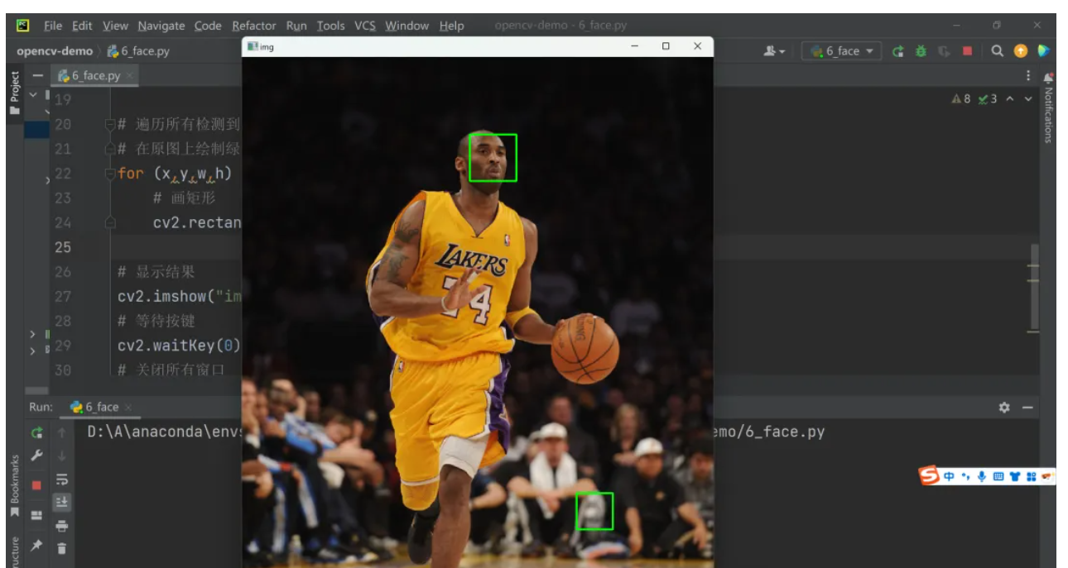Open the Navigate menu
This screenshot has height=568, width=1068.
pyautogui.click(x=161, y=26)
